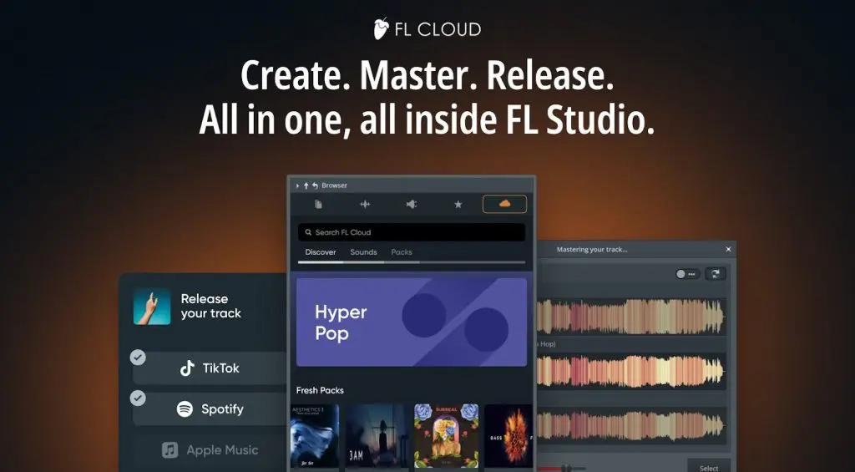Show starred favorites via the star icon
Image resolution: width=855 pixels, height=472 pixels.
458,204
